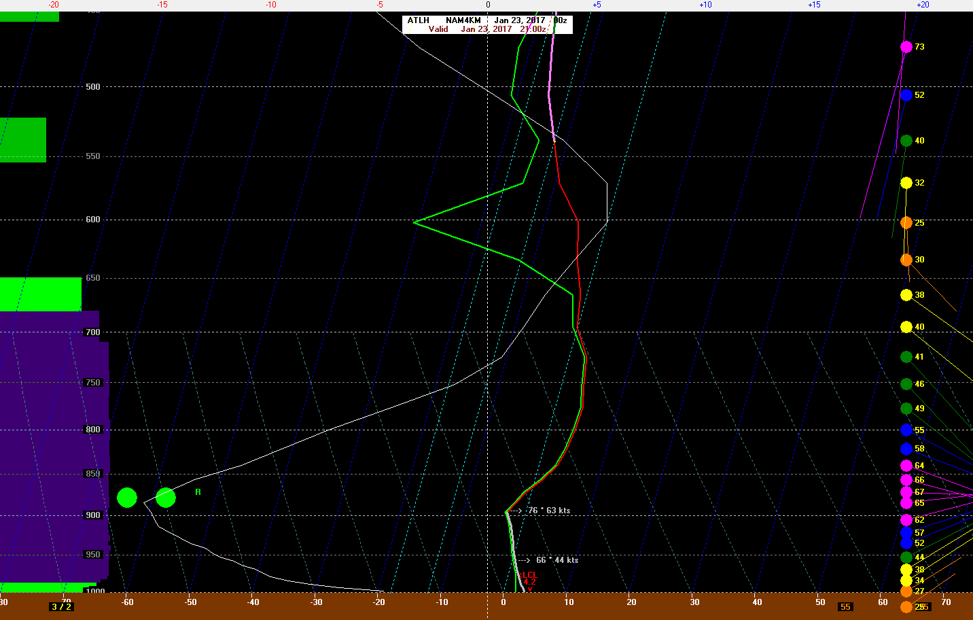Click the green R precipitation type label
Viewport: 973px width, 620px height.
coord(198,492)
